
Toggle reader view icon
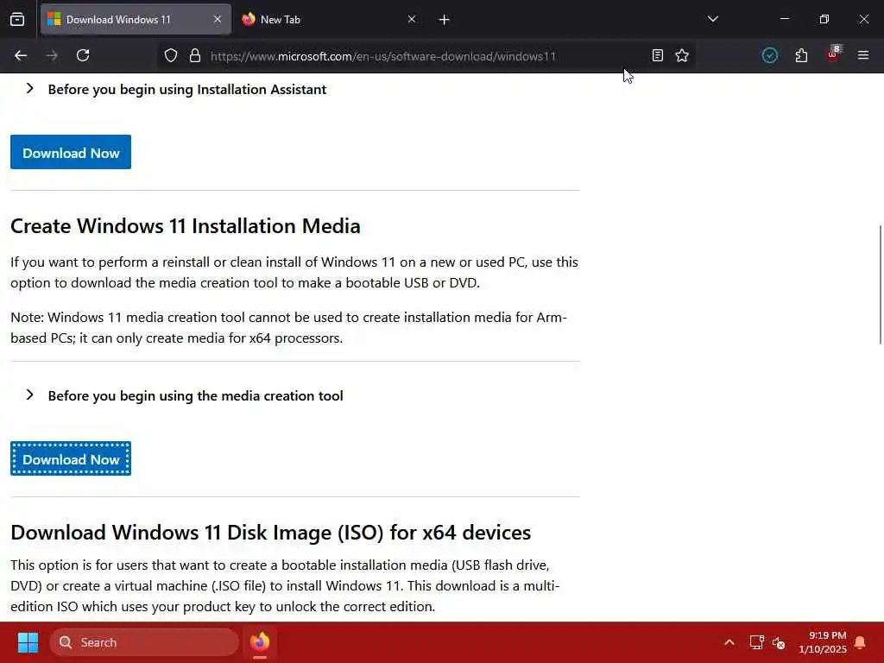pyautogui.click(x=657, y=56)
